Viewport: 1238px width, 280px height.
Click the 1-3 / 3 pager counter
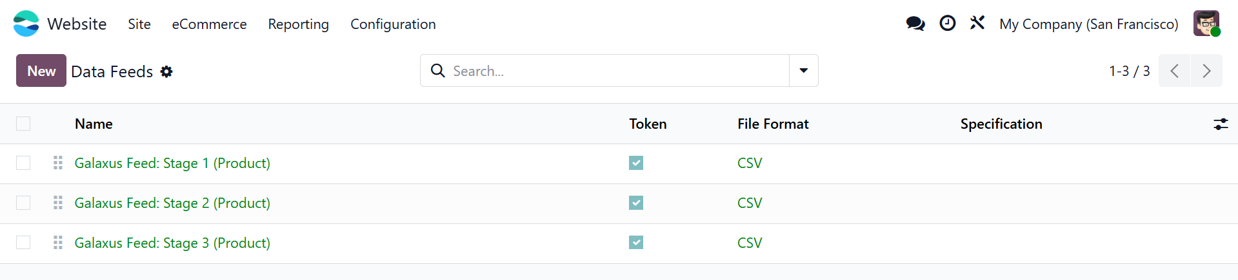tap(1129, 71)
